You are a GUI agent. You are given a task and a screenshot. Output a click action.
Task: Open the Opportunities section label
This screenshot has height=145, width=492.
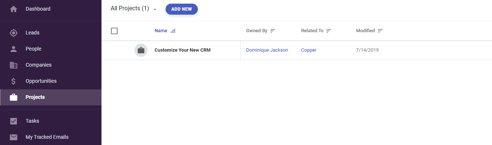coord(41,81)
